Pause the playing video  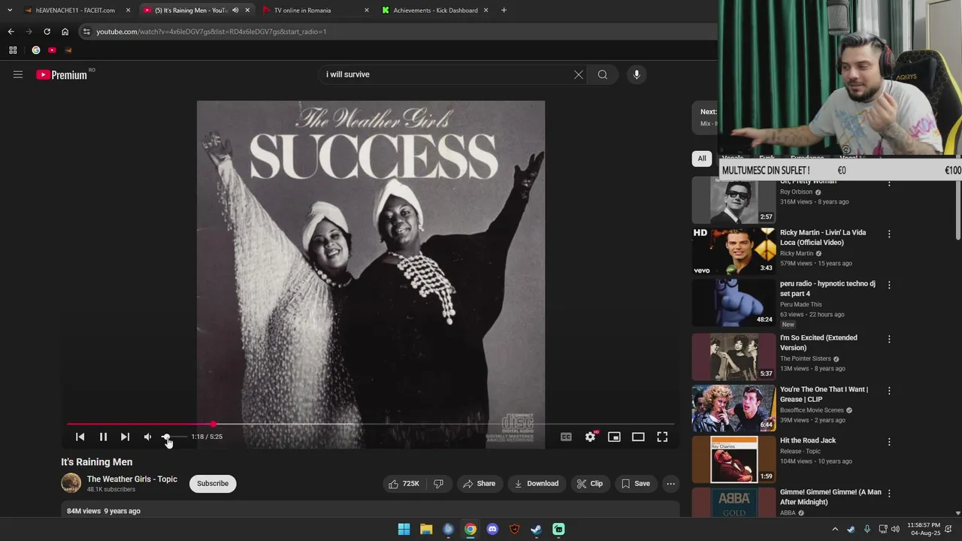point(103,437)
